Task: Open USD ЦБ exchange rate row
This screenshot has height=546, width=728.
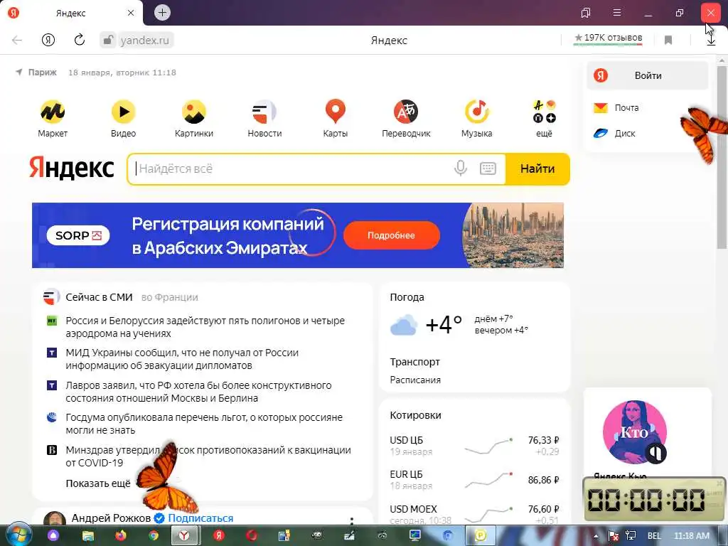Action: [474, 445]
